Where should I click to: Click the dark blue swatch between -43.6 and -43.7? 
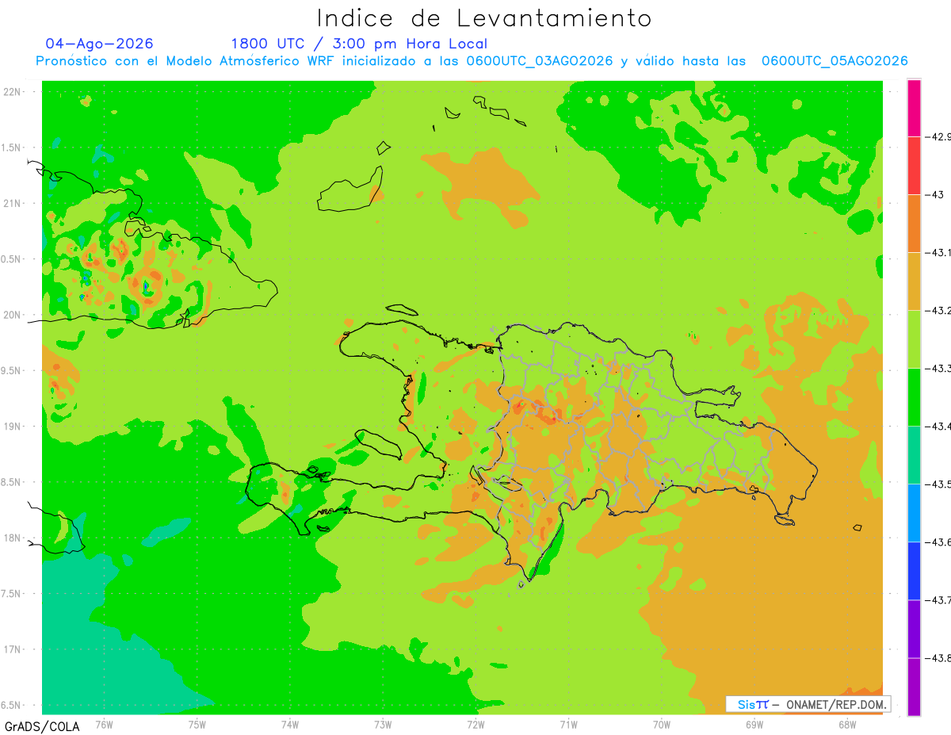[914, 571]
